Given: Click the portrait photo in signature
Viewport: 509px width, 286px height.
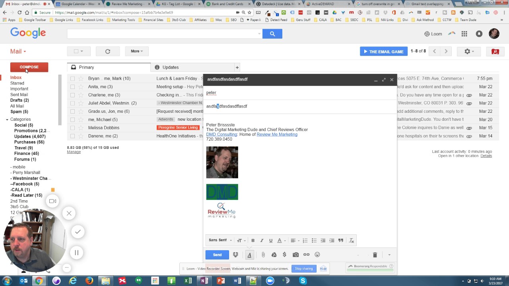Looking at the screenshot, I should click(x=222, y=162).
